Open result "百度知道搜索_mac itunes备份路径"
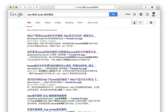 click(x=47, y=109)
